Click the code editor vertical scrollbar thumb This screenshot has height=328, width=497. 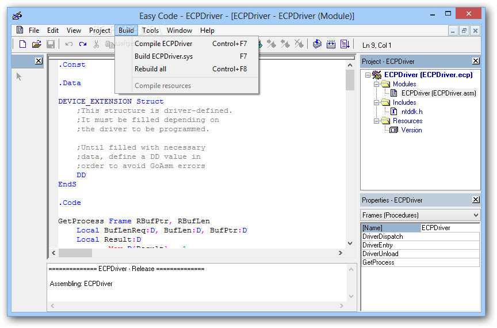[350, 80]
